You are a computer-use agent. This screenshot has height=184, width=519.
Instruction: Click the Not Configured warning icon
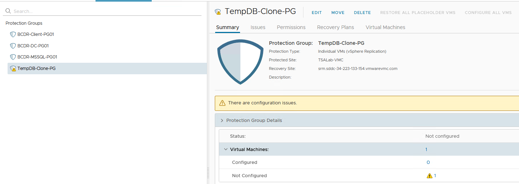point(429,176)
